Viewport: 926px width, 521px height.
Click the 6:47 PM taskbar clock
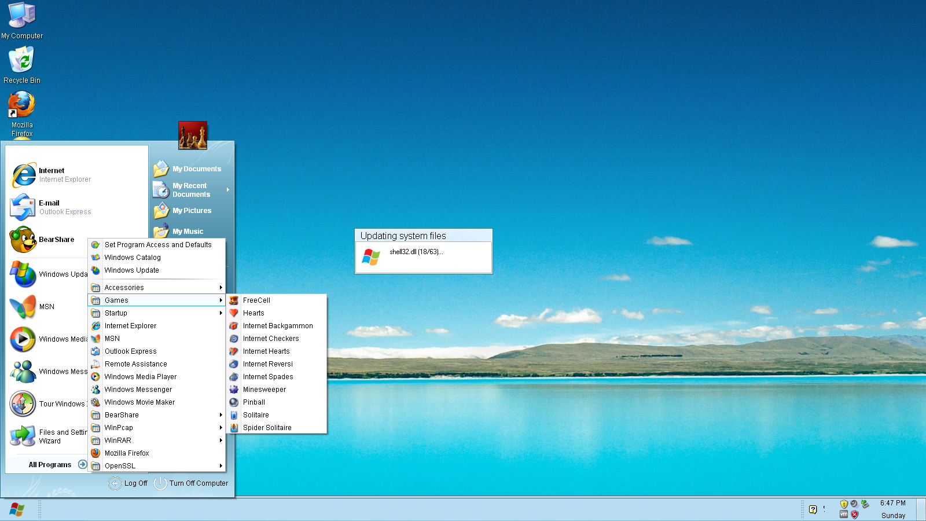click(893, 503)
